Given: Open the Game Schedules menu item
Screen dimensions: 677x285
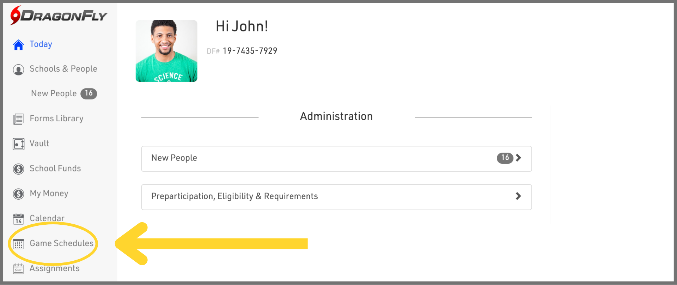Looking at the screenshot, I should [61, 243].
